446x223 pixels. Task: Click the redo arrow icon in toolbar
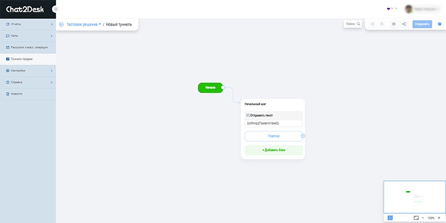tap(382, 24)
